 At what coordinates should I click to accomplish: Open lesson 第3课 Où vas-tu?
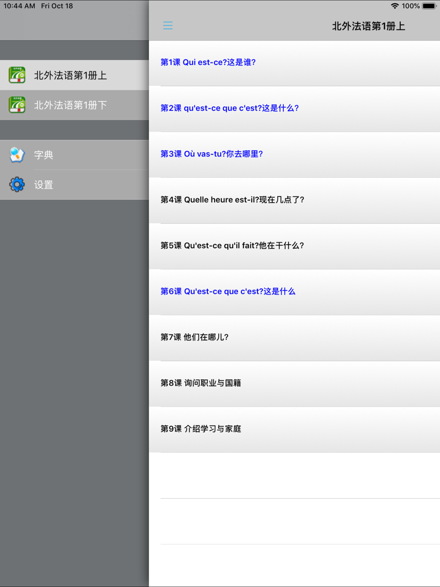tap(294, 154)
